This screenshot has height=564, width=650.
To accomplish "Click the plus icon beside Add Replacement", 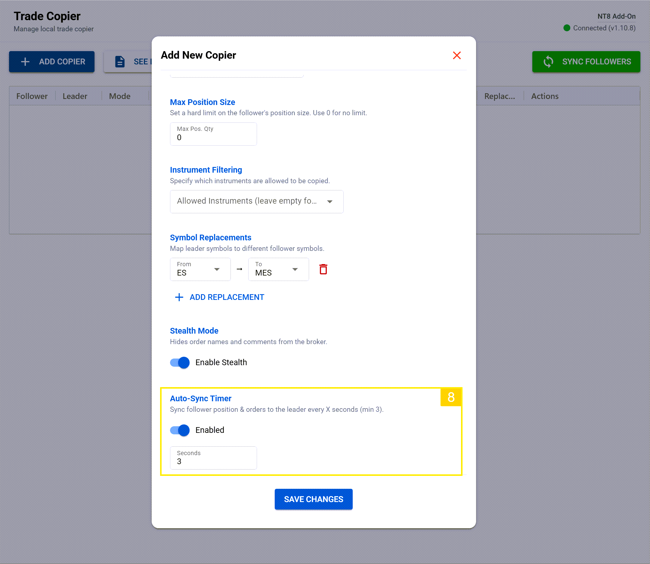I will tap(179, 297).
